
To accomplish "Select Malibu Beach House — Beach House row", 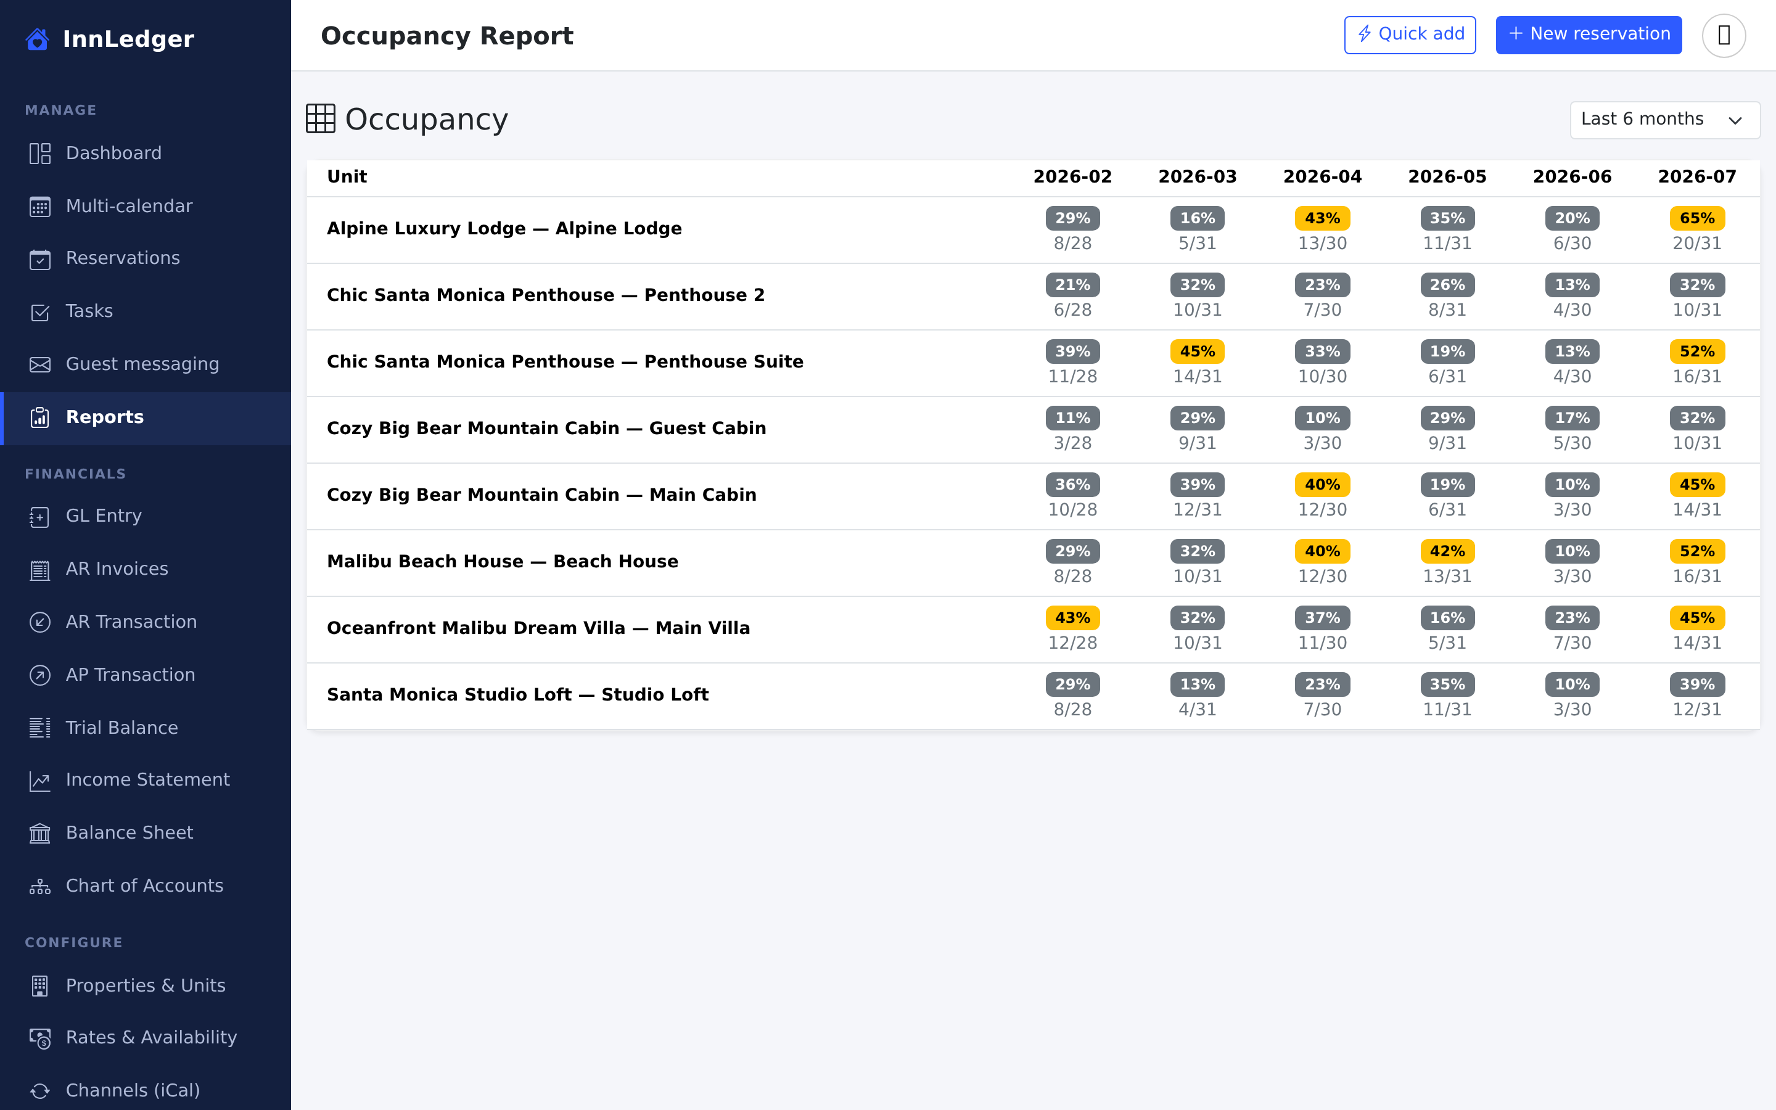I will pos(1032,563).
